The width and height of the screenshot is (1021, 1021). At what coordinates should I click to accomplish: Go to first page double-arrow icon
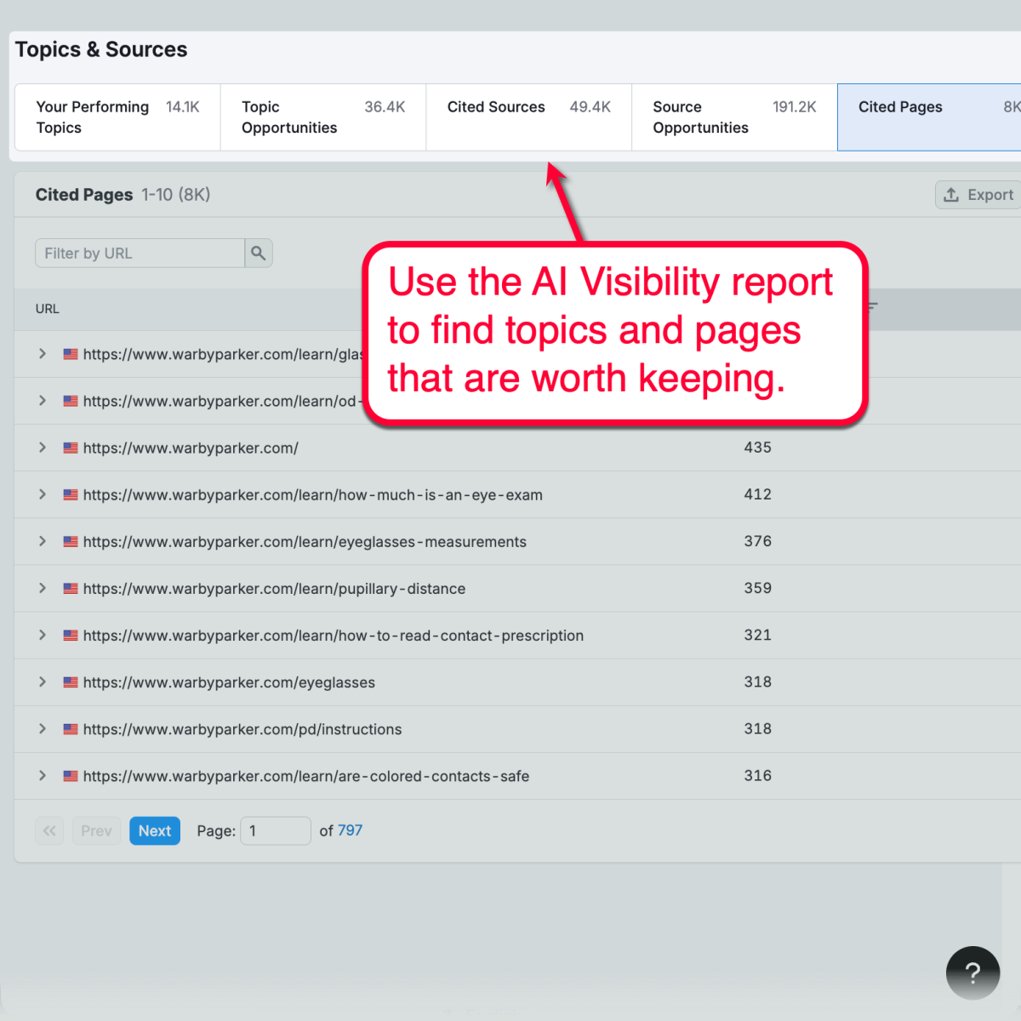click(49, 830)
